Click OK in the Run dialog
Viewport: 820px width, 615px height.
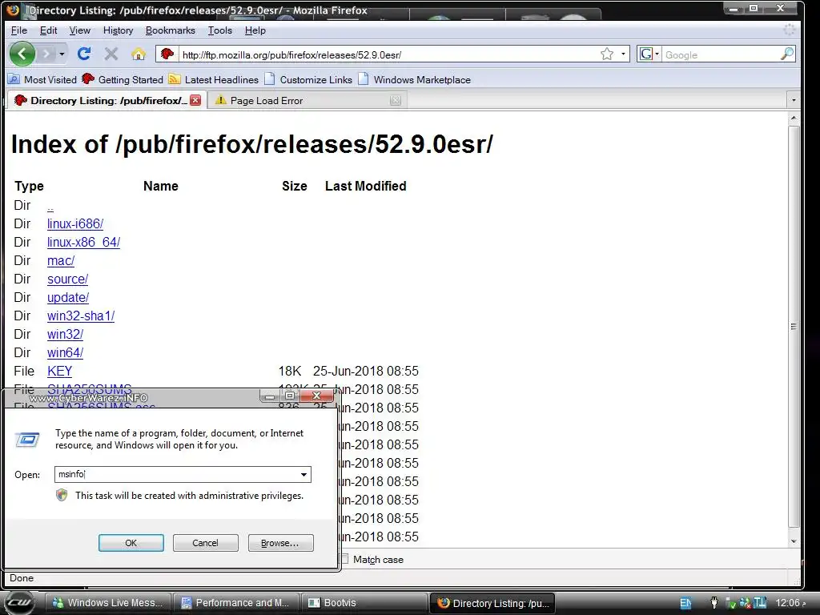coord(131,543)
